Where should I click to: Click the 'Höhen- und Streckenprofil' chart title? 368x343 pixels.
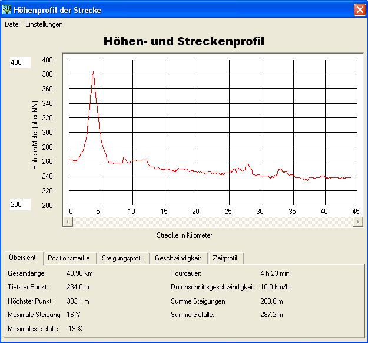click(x=184, y=42)
